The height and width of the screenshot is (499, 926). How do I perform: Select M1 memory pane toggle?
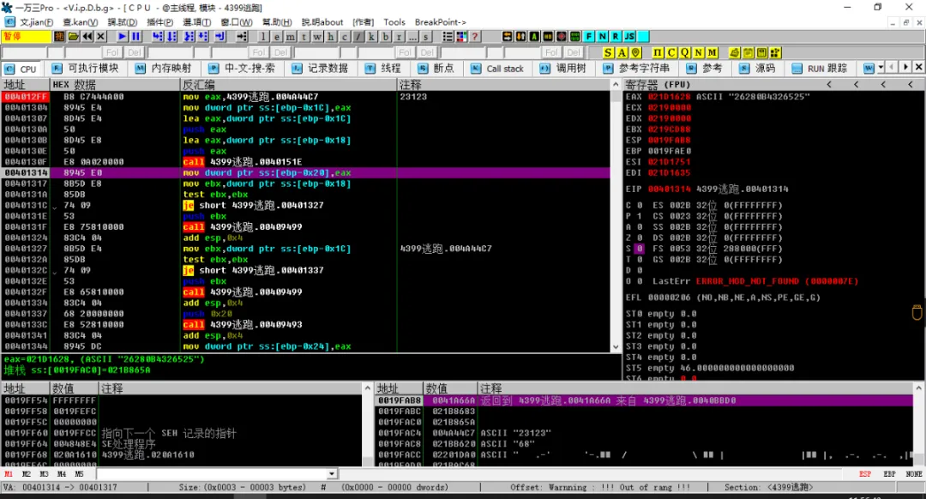[9, 474]
